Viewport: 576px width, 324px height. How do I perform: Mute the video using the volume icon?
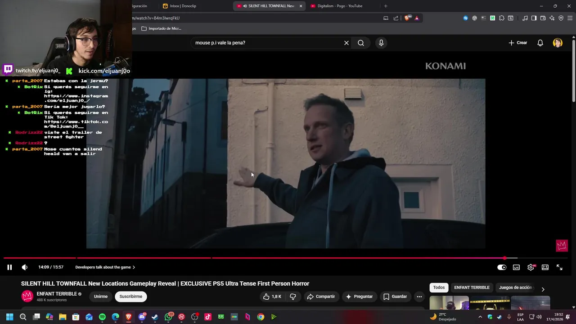tap(25, 267)
